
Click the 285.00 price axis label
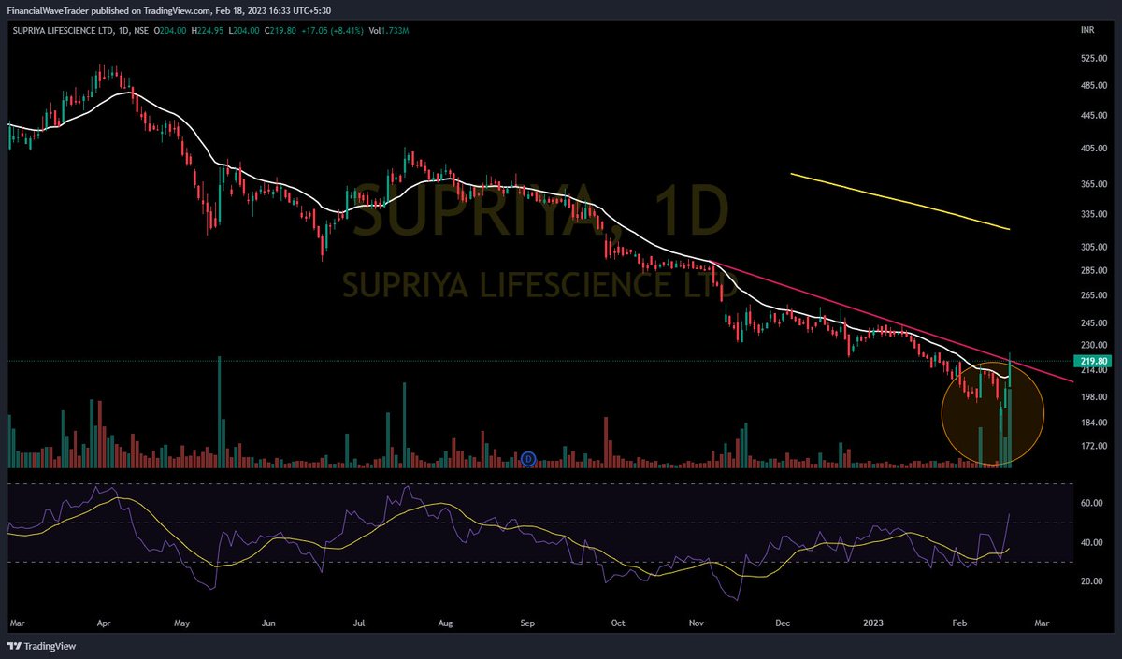(x=1093, y=271)
